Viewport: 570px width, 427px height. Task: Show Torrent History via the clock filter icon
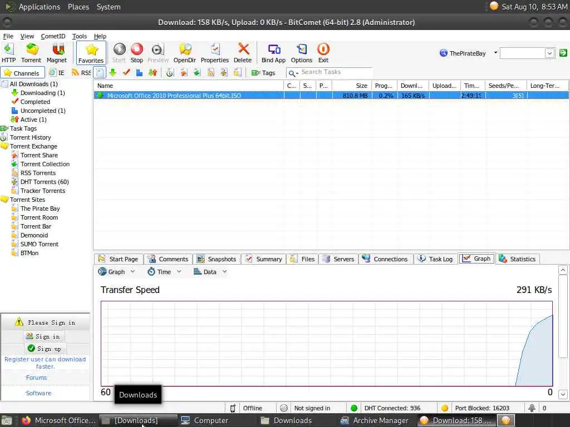click(x=170, y=73)
